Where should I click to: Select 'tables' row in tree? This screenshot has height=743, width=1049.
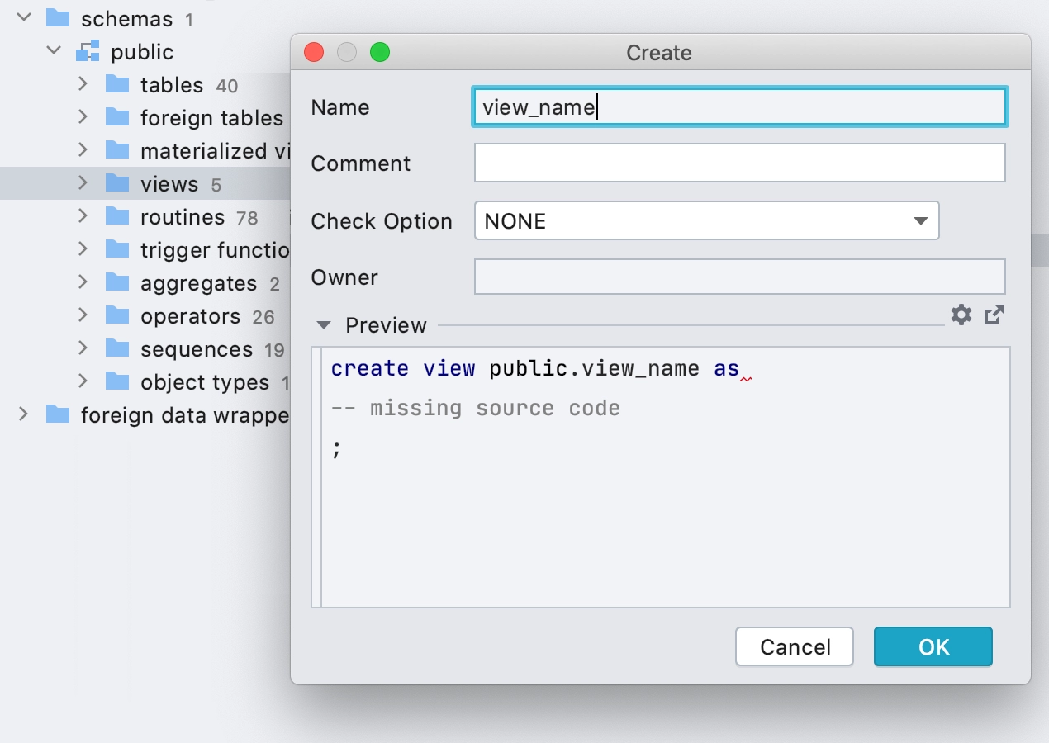coord(145,84)
